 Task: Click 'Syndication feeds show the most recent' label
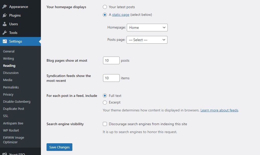tap(69, 78)
